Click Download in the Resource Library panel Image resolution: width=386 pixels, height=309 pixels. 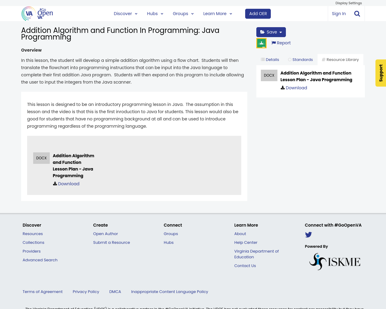[x=296, y=88]
